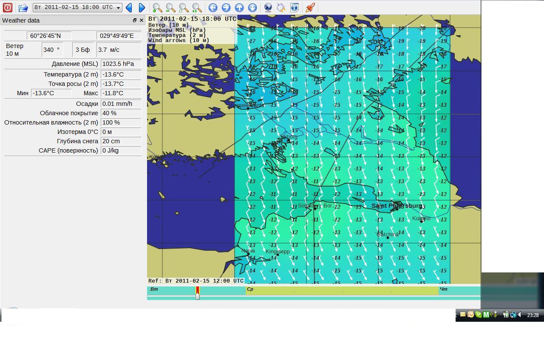Open the forecast date dropdown
The width and height of the screenshot is (544, 340).
pyautogui.click(x=77, y=7)
